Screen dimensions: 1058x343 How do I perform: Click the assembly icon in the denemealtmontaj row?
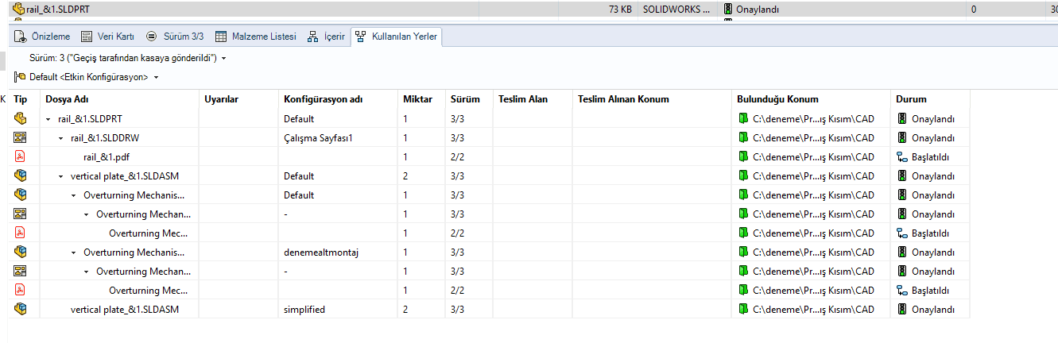pyautogui.click(x=21, y=252)
